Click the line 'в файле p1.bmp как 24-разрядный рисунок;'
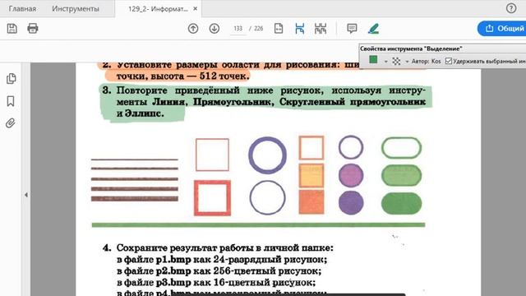Image resolution: width=526 pixels, height=296 pixels. pos(222,260)
